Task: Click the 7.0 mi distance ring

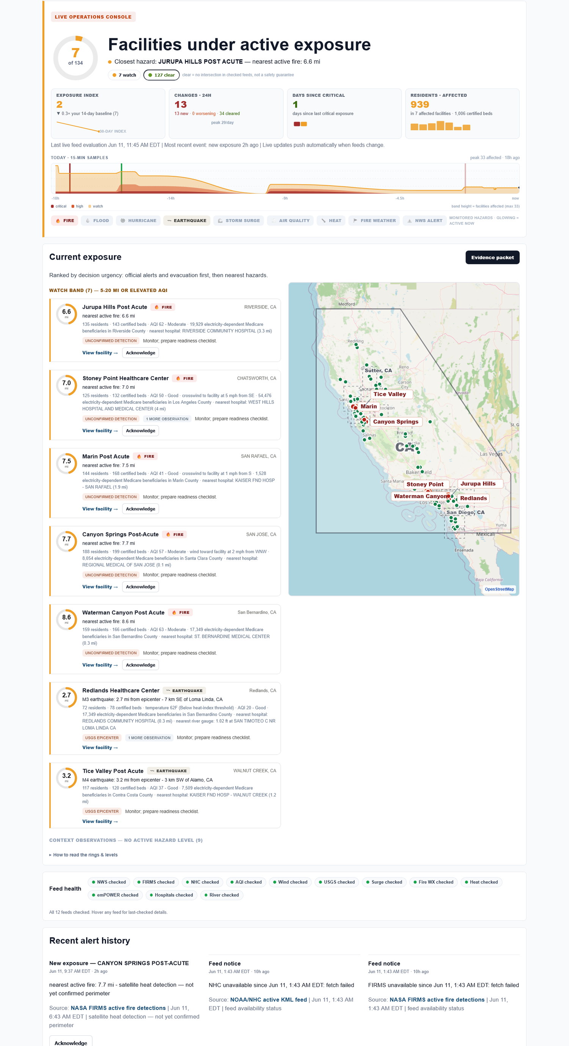Action: point(66,385)
